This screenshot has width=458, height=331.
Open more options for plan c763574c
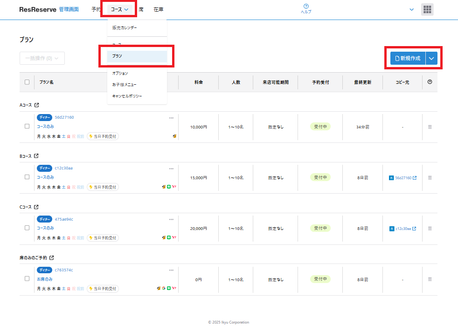171,270
